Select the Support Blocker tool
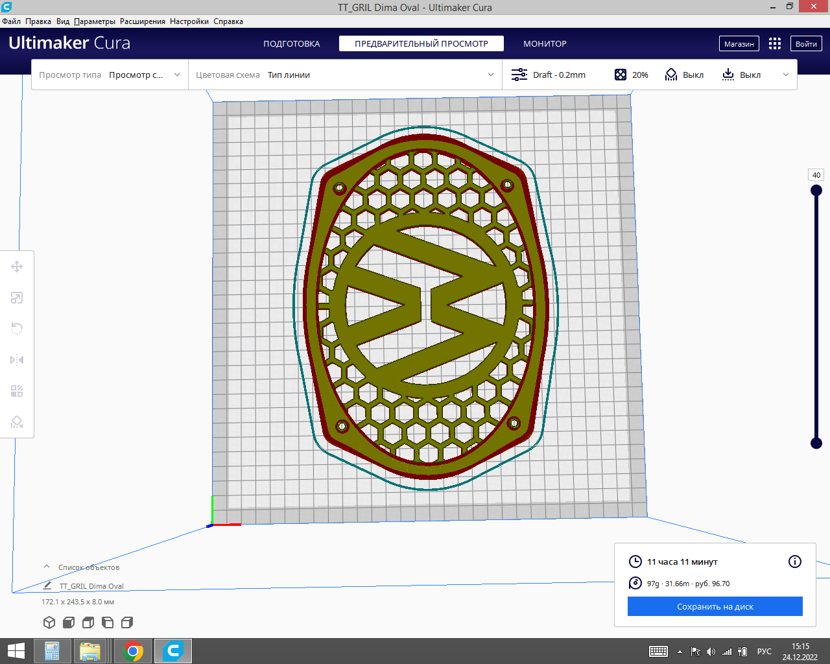830x664 pixels. click(x=17, y=422)
